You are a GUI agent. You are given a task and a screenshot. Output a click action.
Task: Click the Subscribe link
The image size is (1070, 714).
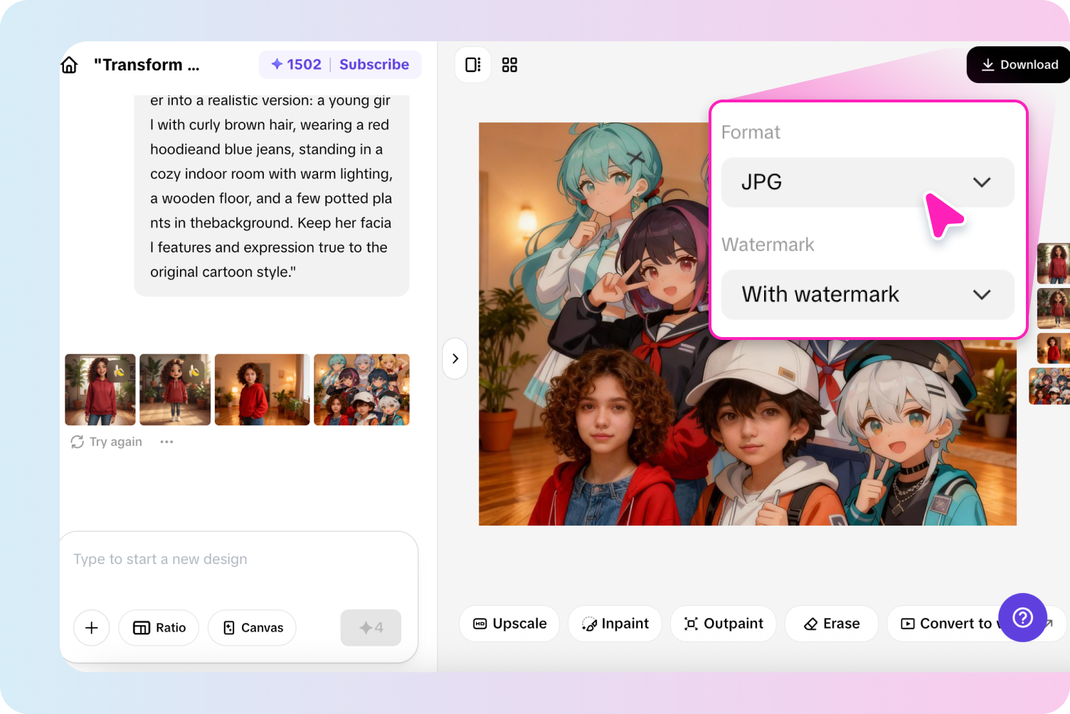374,65
